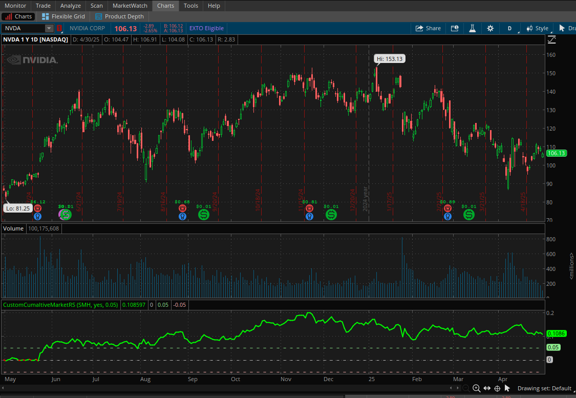The height and width of the screenshot is (398, 576).
Task: Click the zoom in magnifier icon
Action: pos(476,388)
